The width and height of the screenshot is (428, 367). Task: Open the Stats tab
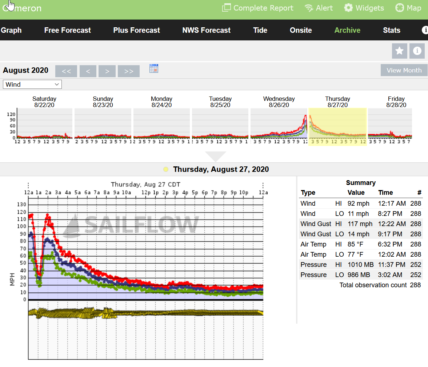tap(392, 30)
